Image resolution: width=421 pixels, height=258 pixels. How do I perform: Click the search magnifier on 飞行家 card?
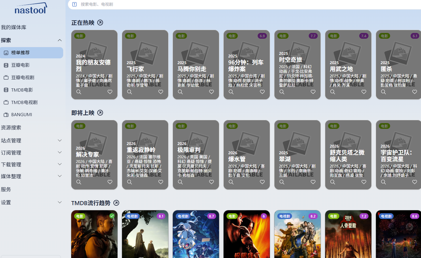pos(129,92)
